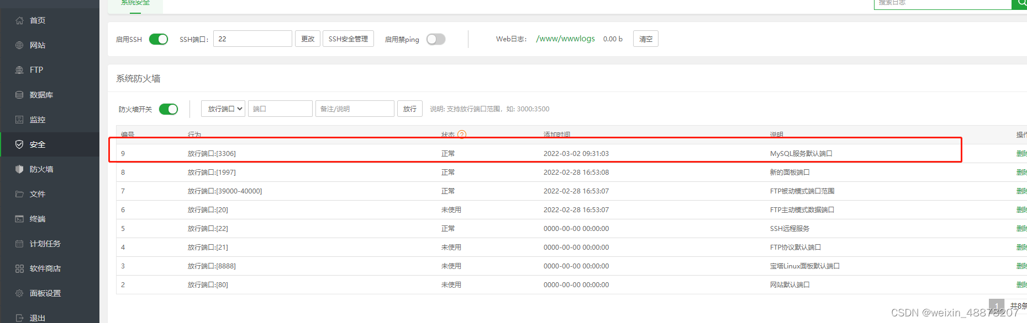
Task: Toggle the 启用SSH switch
Action: coord(159,39)
